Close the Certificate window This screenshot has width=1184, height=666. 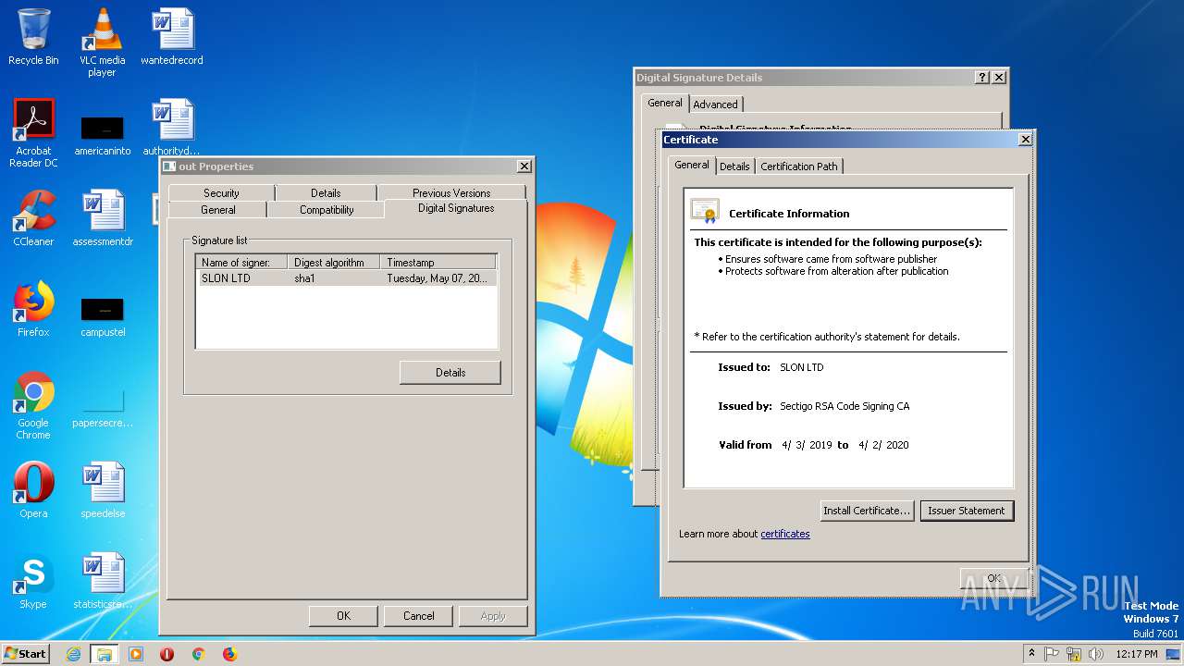coord(1025,140)
